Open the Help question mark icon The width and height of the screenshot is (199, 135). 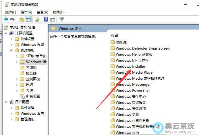46,19
